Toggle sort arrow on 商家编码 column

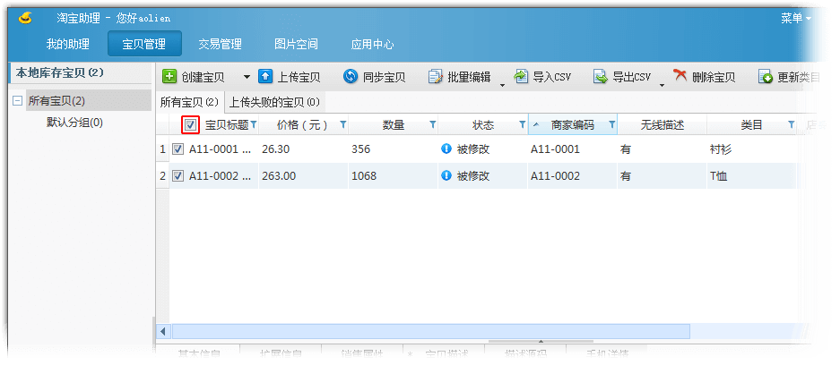pos(536,125)
